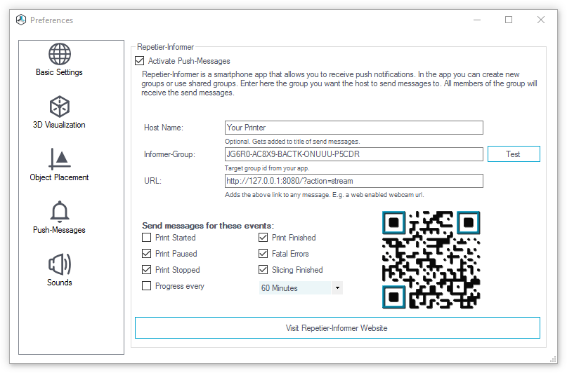
Task: Click the 'Host Name:' label
Action: point(164,128)
